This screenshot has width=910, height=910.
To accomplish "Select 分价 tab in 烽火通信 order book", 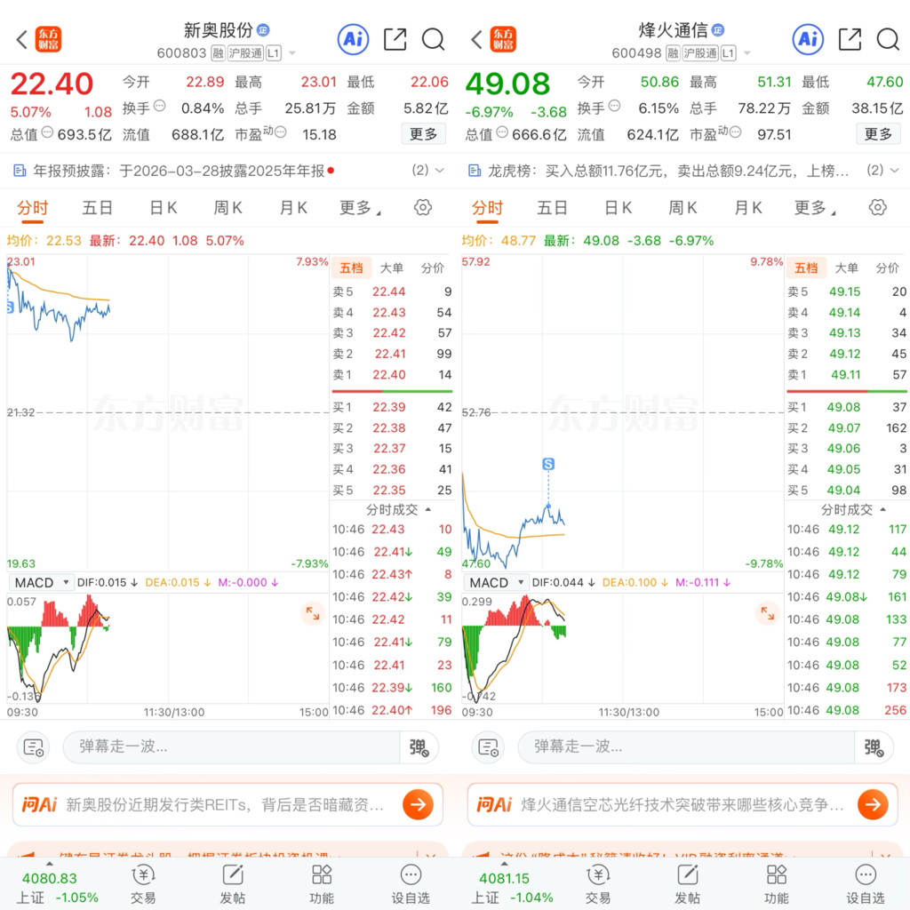I will (x=888, y=267).
